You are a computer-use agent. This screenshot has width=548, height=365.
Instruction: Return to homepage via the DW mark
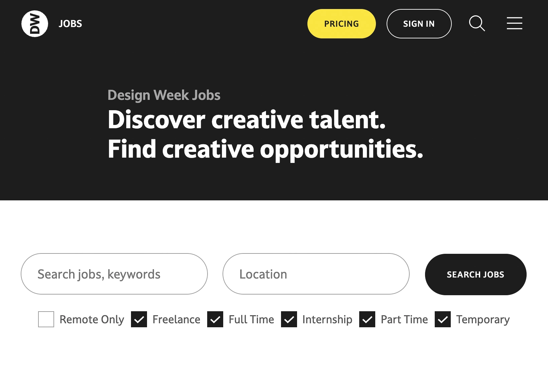click(x=34, y=23)
